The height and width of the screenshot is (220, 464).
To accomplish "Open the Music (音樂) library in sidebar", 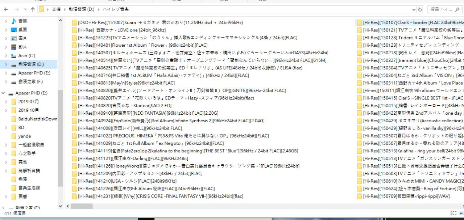I will coord(22,21).
